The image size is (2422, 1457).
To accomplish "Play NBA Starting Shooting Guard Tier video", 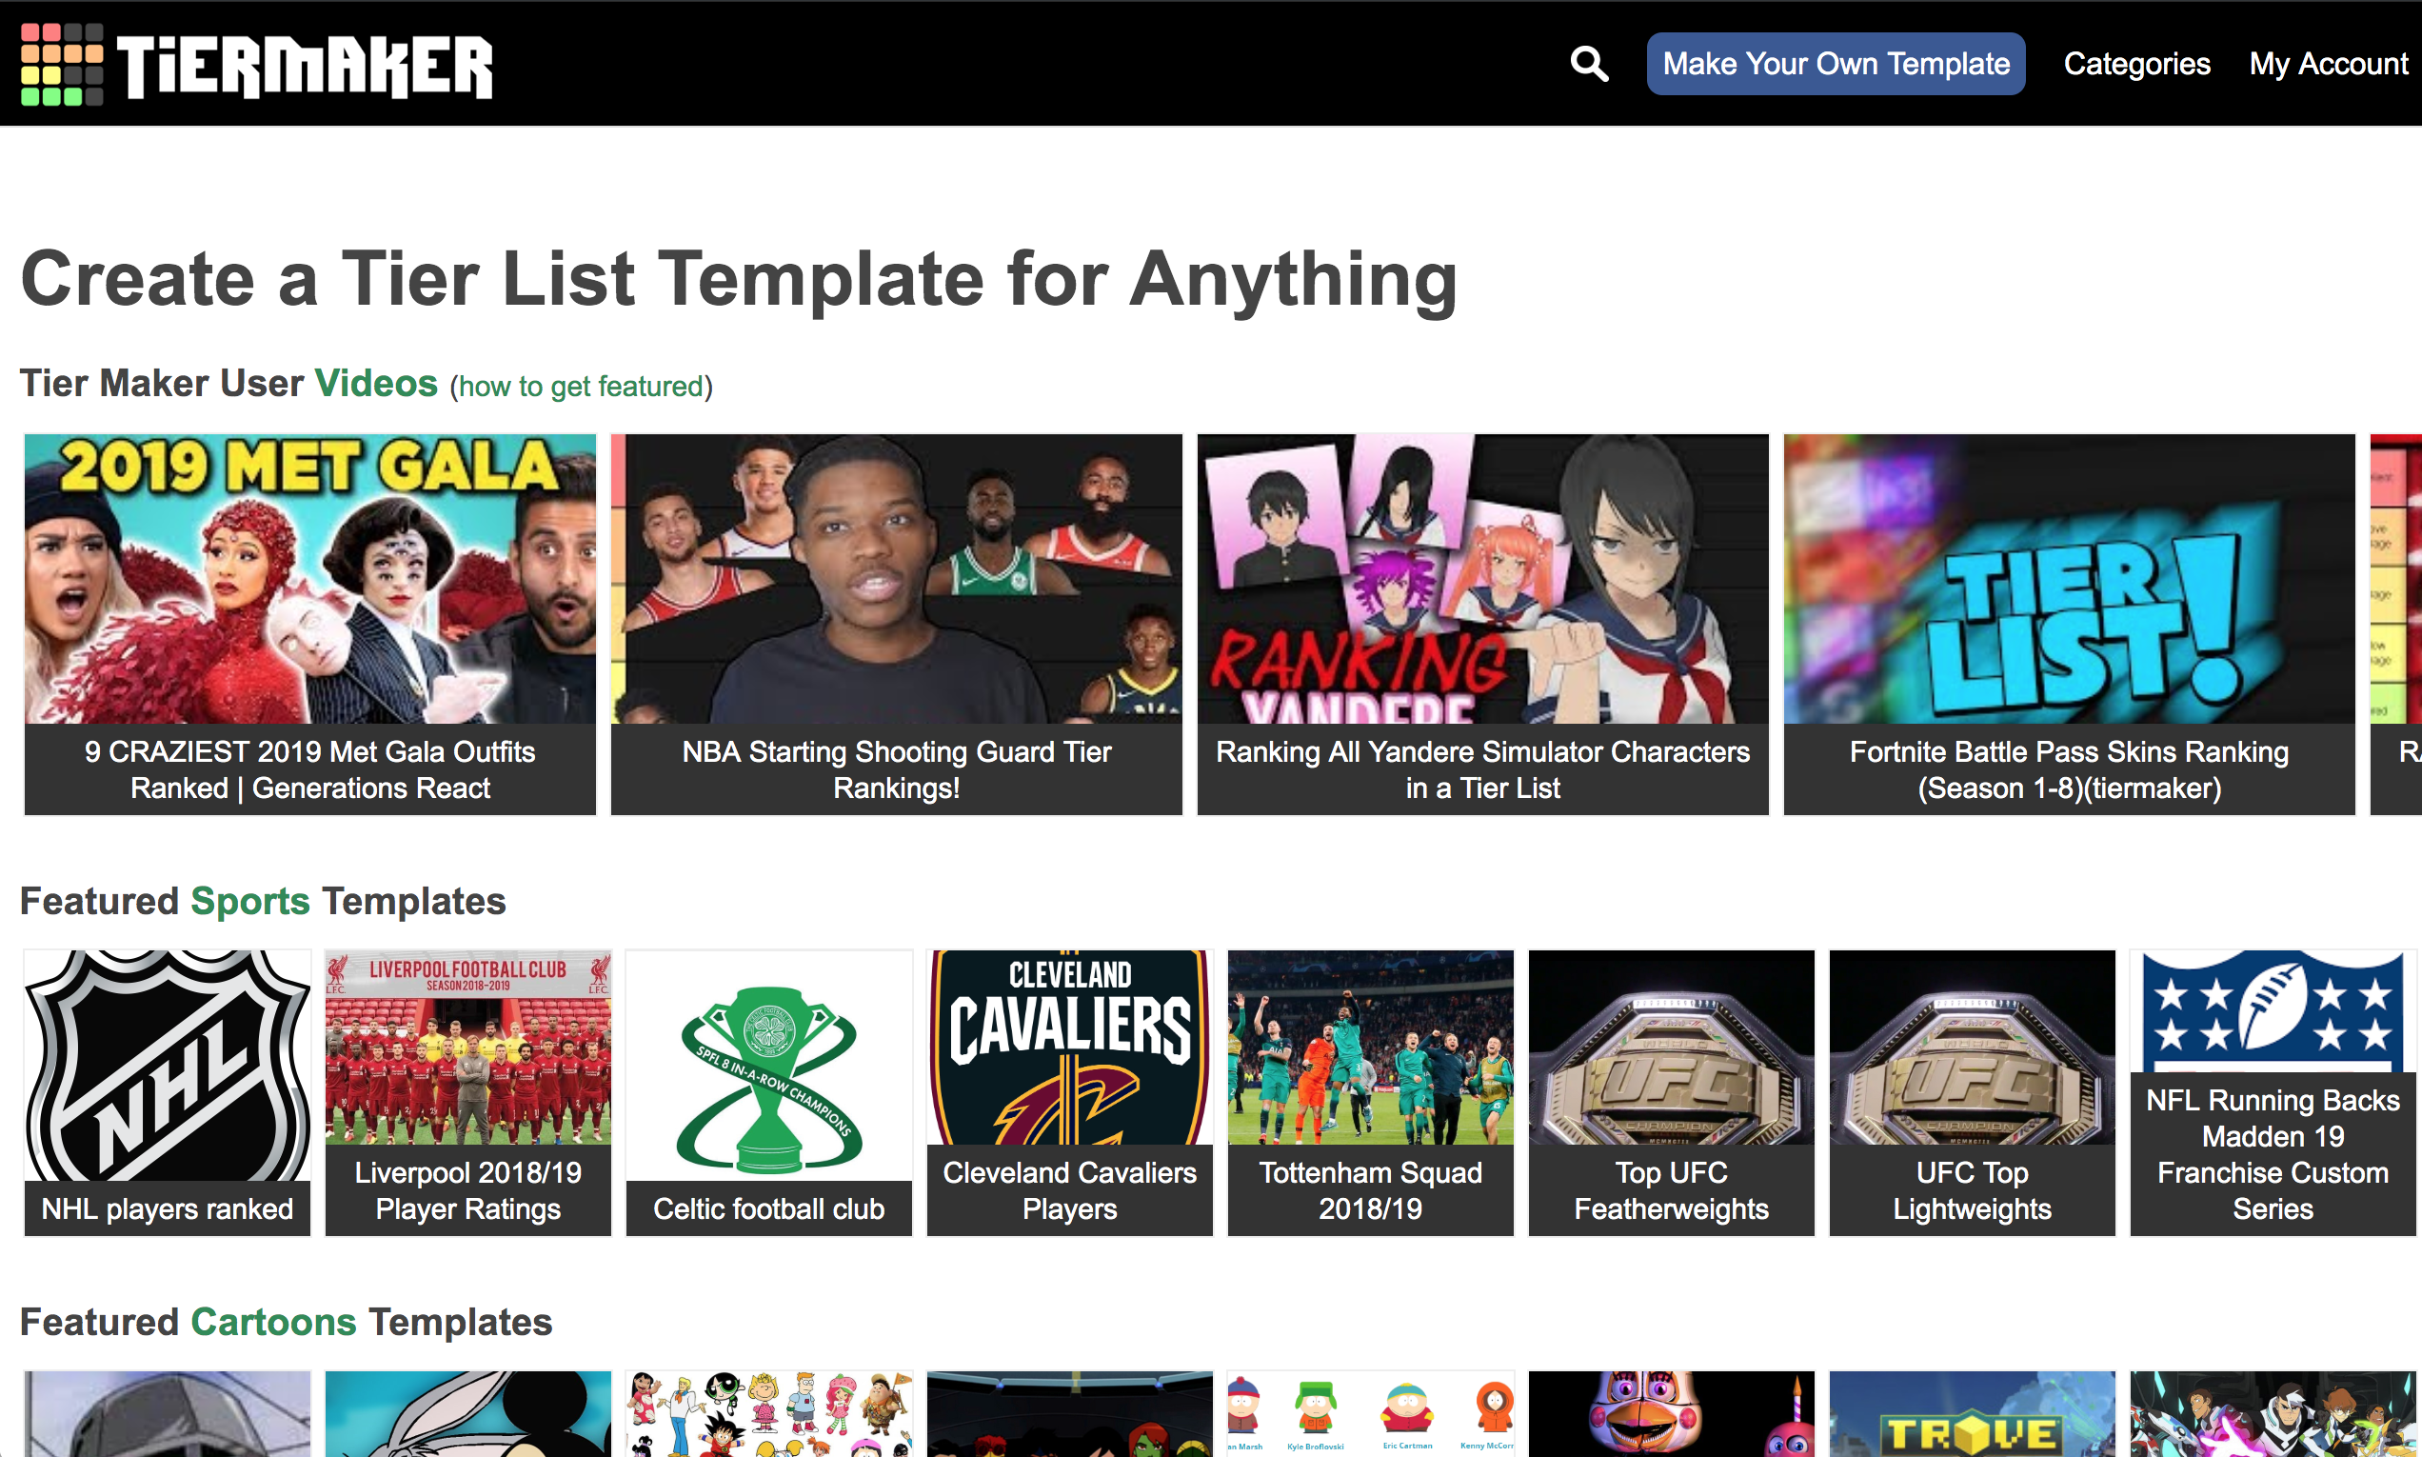I will tap(896, 579).
